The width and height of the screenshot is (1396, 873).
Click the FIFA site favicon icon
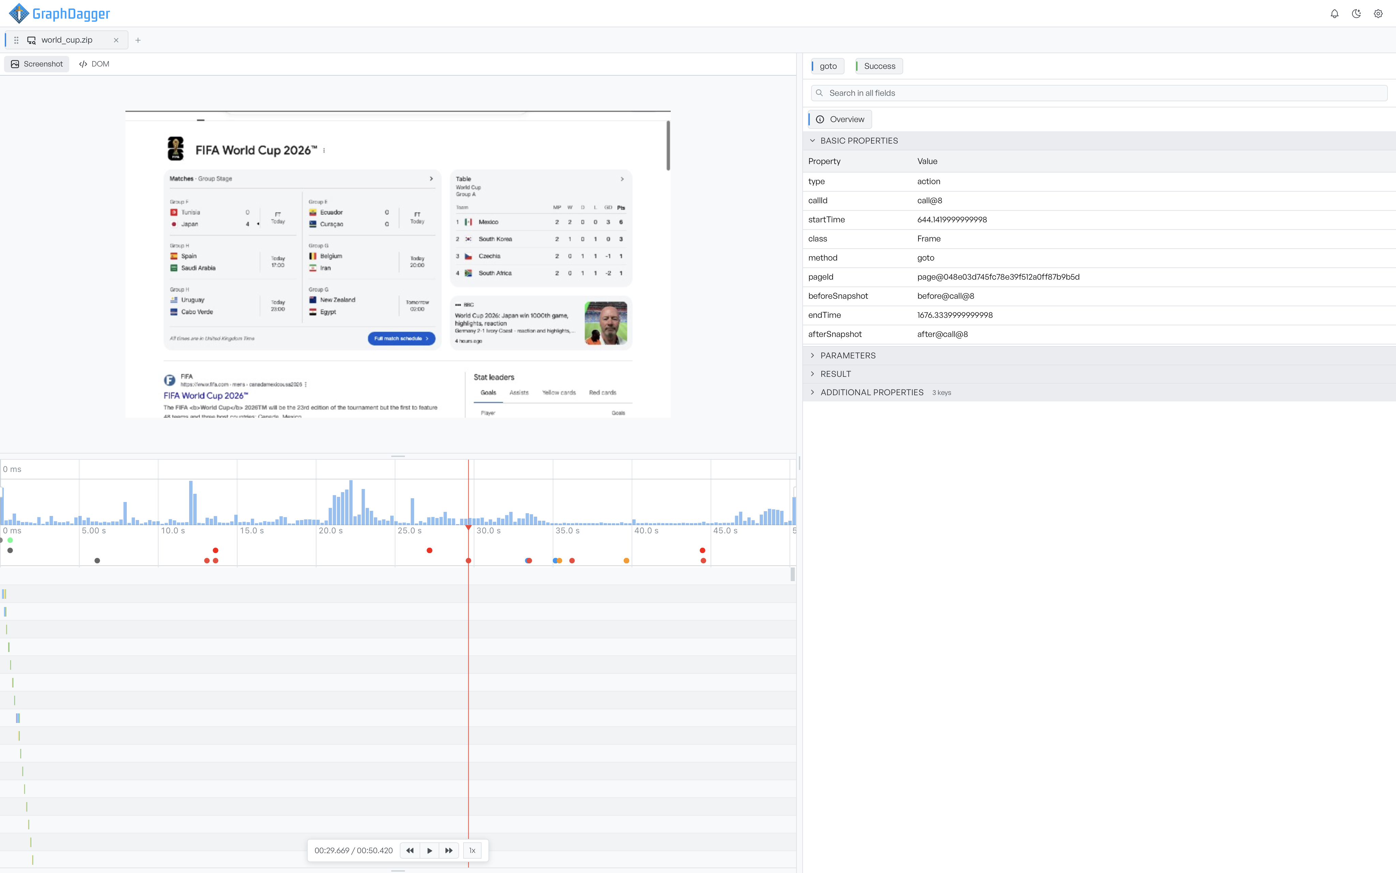(x=170, y=380)
